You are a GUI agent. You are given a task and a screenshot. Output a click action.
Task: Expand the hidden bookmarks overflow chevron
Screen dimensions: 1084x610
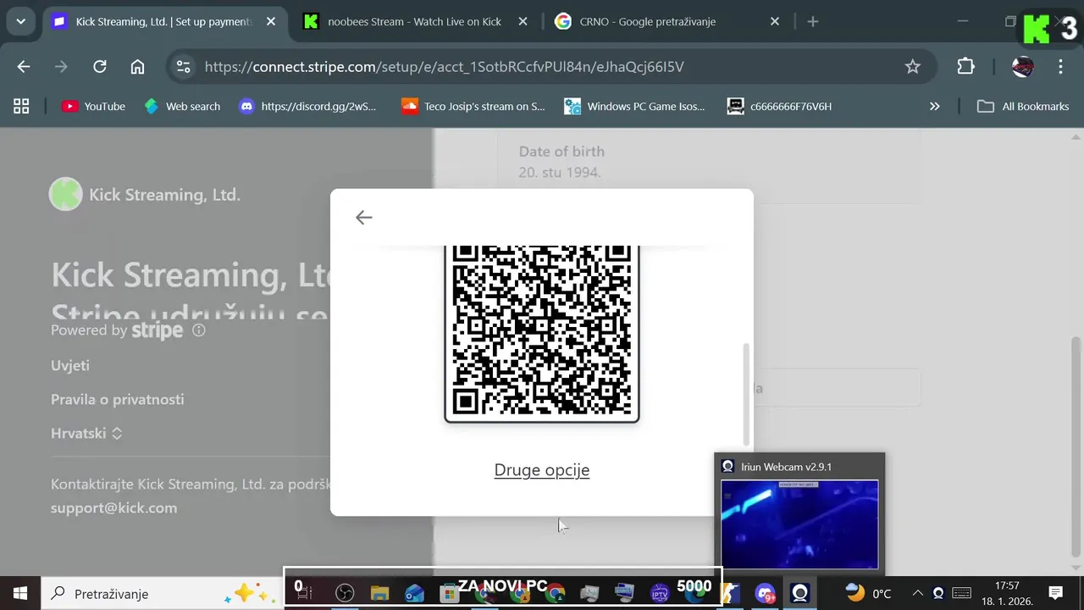pos(934,107)
